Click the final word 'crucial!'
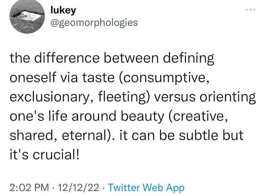 pos(56,155)
